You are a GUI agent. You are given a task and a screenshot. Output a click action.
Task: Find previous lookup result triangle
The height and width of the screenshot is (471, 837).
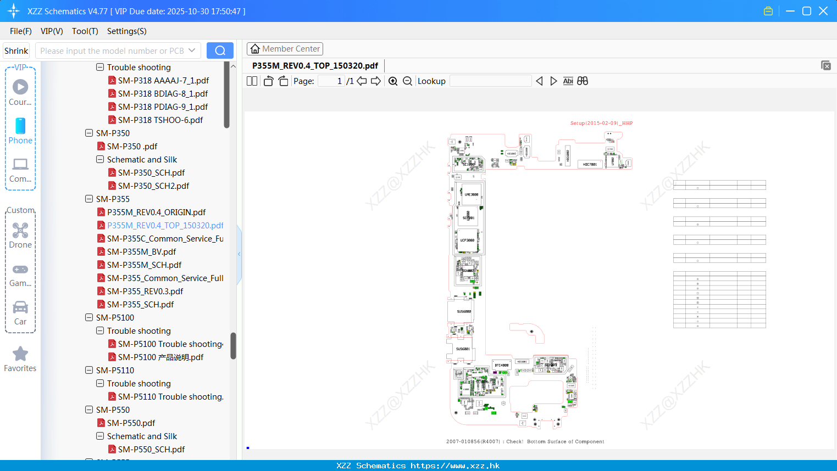[539, 81]
